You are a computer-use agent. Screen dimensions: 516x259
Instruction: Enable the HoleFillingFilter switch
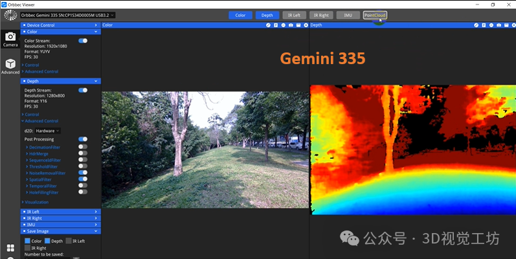[83, 192]
